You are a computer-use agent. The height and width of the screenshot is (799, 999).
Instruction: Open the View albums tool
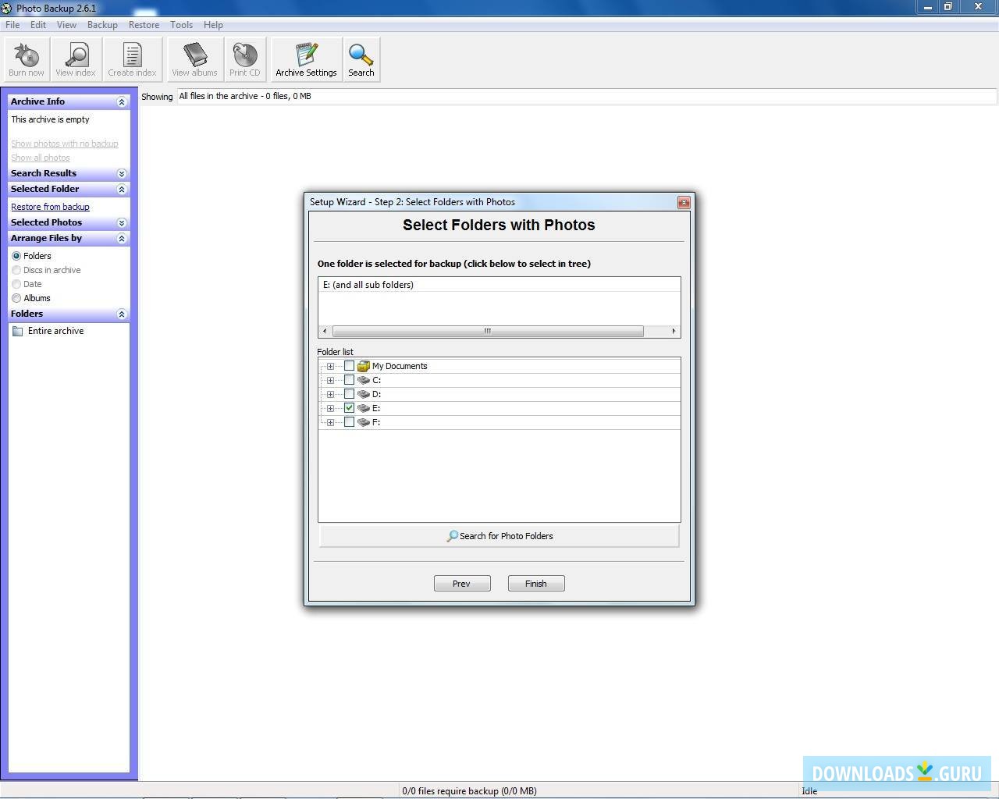194,59
